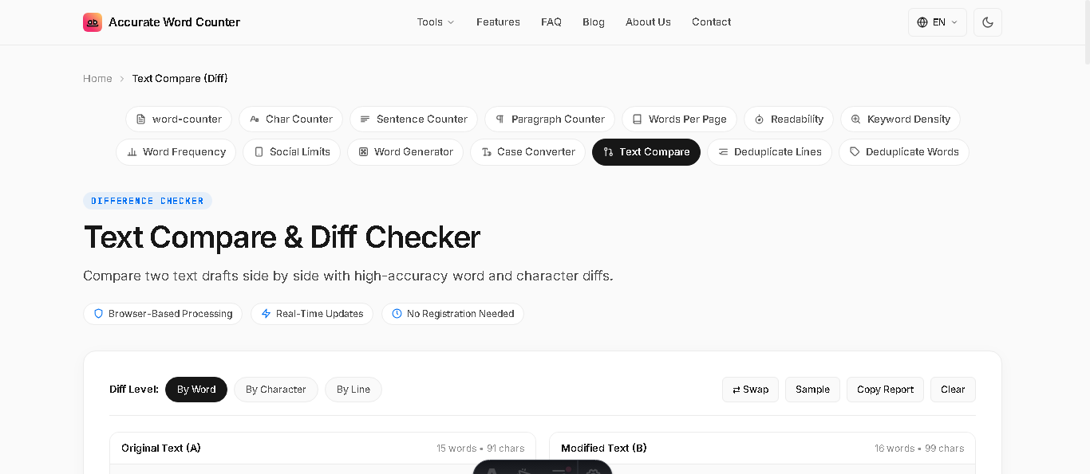Image resolution: width=1090 pixels, height=474 pixels.
Task: Go to the FAQ nav item
Action: coord(551,22)
